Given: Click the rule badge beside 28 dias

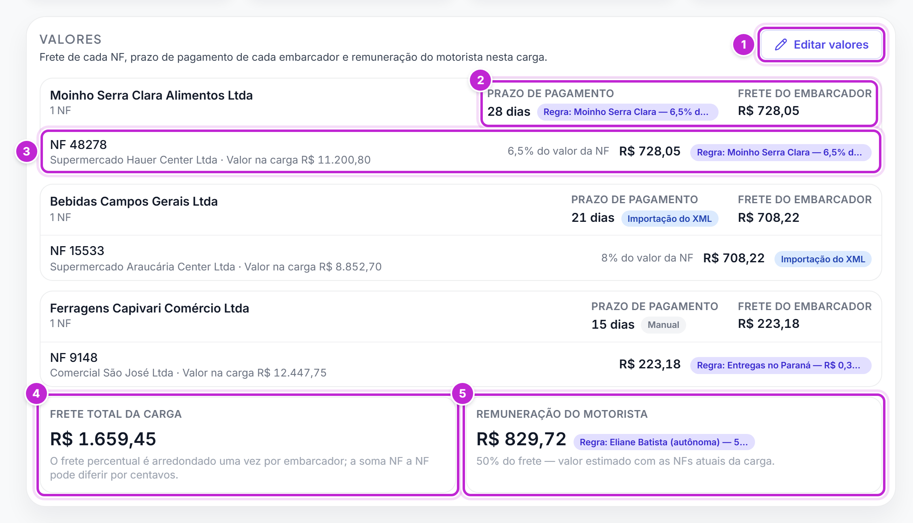Looking at the screenshot, I should [x=627, y=112].
